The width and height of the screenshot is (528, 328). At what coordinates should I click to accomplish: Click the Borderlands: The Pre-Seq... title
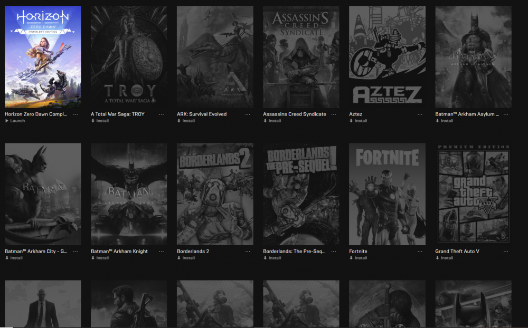294,252
